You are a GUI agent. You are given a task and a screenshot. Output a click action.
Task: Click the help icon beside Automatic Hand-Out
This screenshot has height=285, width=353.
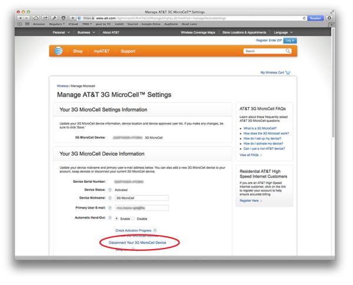point(109,218)
